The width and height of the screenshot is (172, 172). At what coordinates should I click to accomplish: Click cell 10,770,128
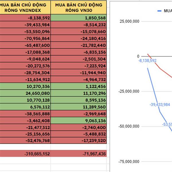click(25, 100)
